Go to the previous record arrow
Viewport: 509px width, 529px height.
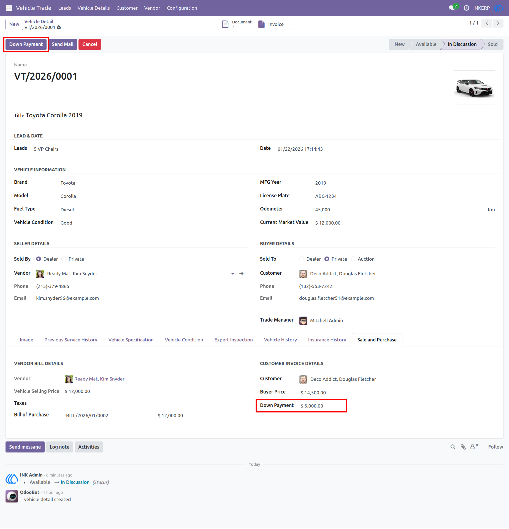coord(487,23)
